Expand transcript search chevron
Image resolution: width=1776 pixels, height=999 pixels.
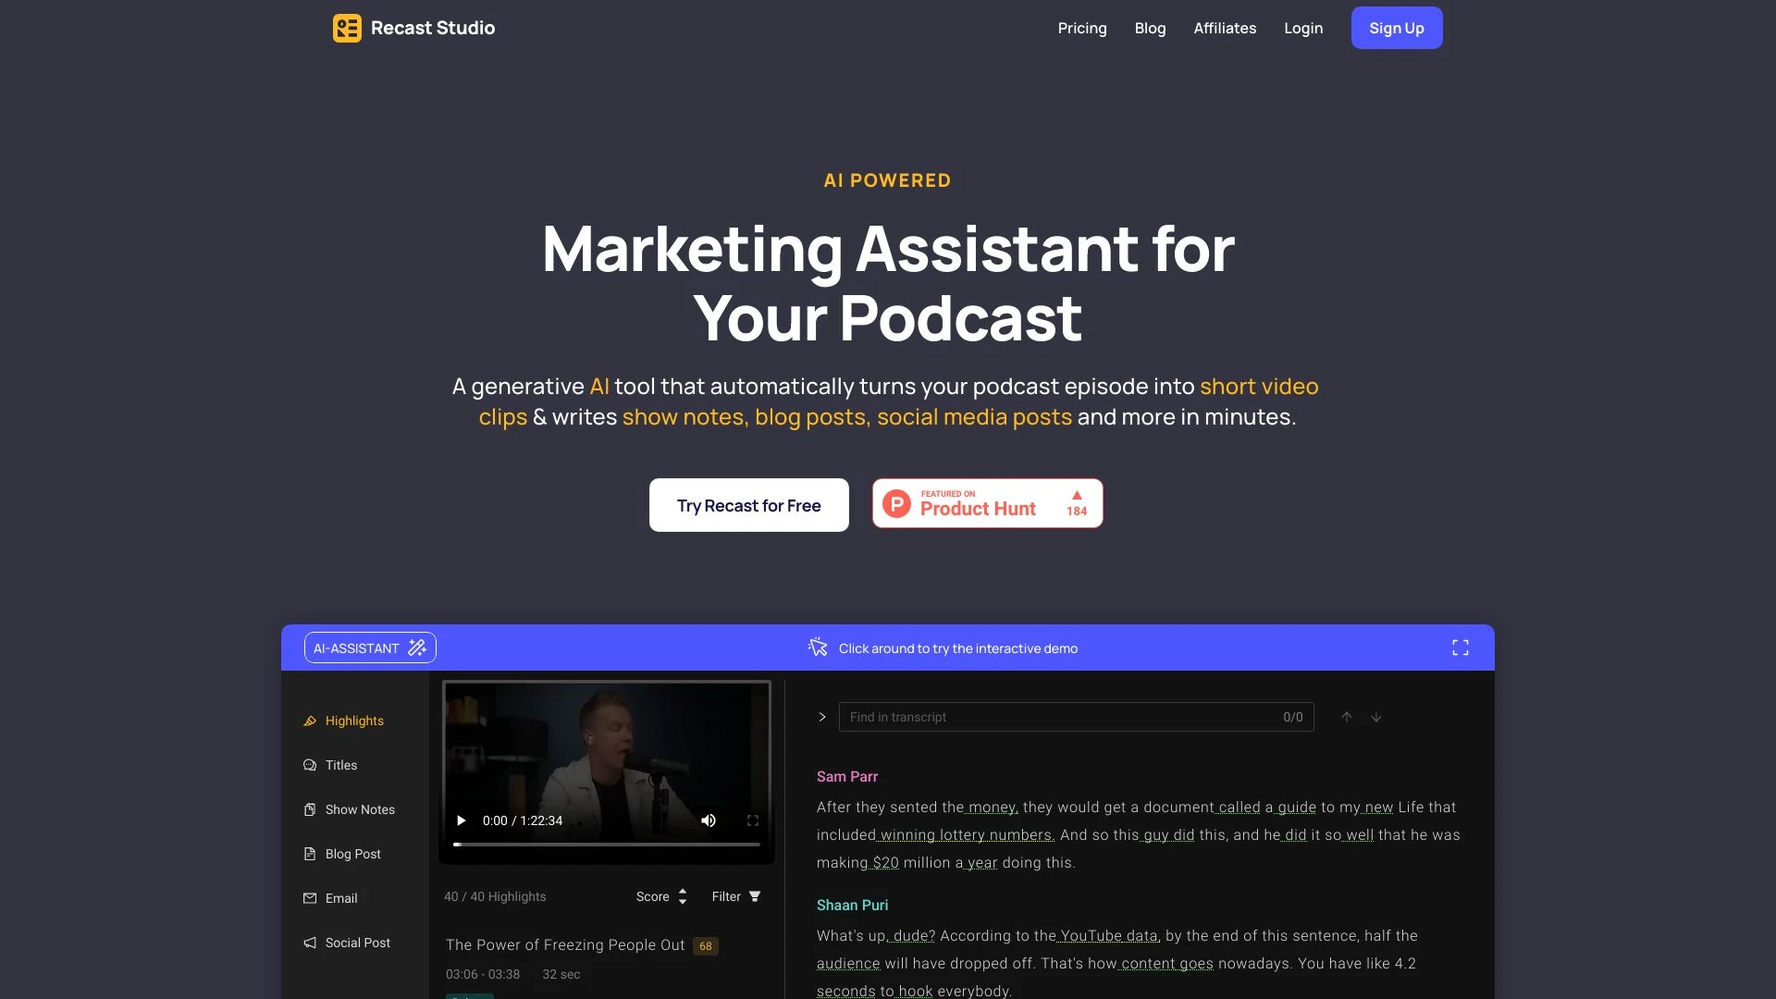pos(822,717)
